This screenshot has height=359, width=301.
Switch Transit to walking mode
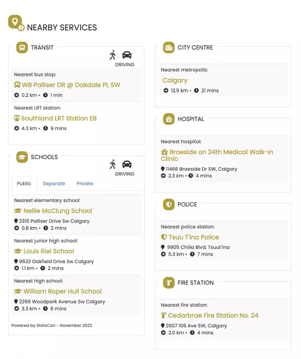113,55
